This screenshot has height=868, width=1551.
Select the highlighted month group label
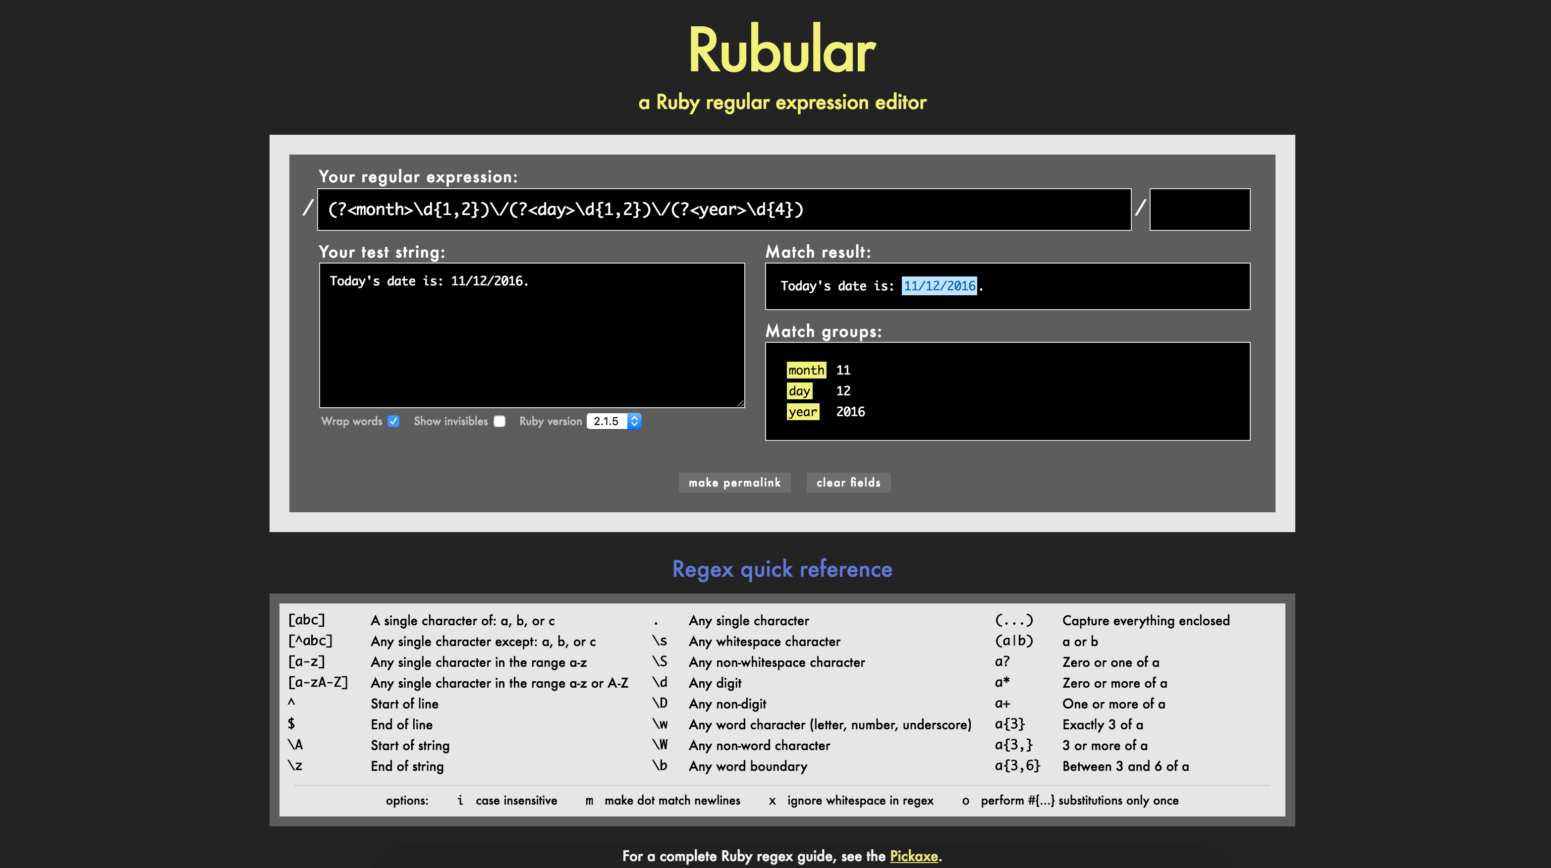tap(806, 370)
